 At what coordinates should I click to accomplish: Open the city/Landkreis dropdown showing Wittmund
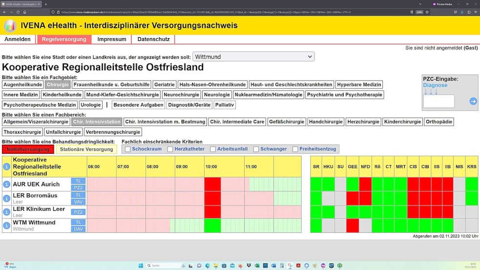pos(253,57)
